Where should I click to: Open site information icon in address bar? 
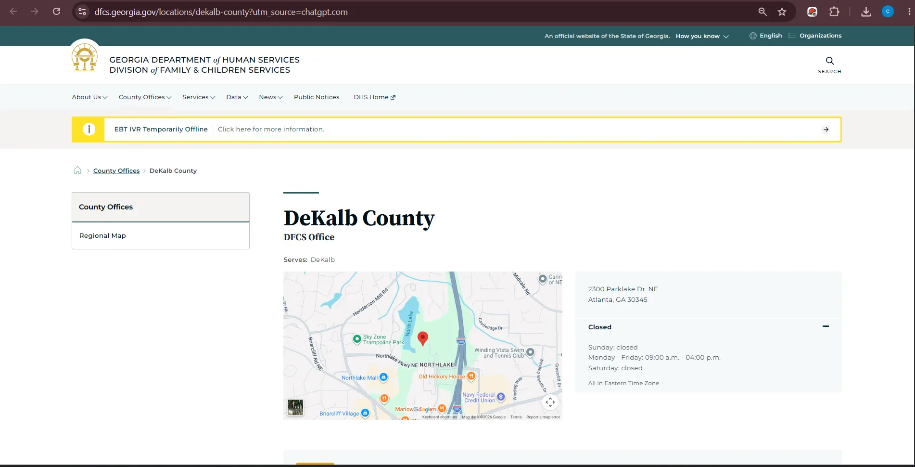82,12
